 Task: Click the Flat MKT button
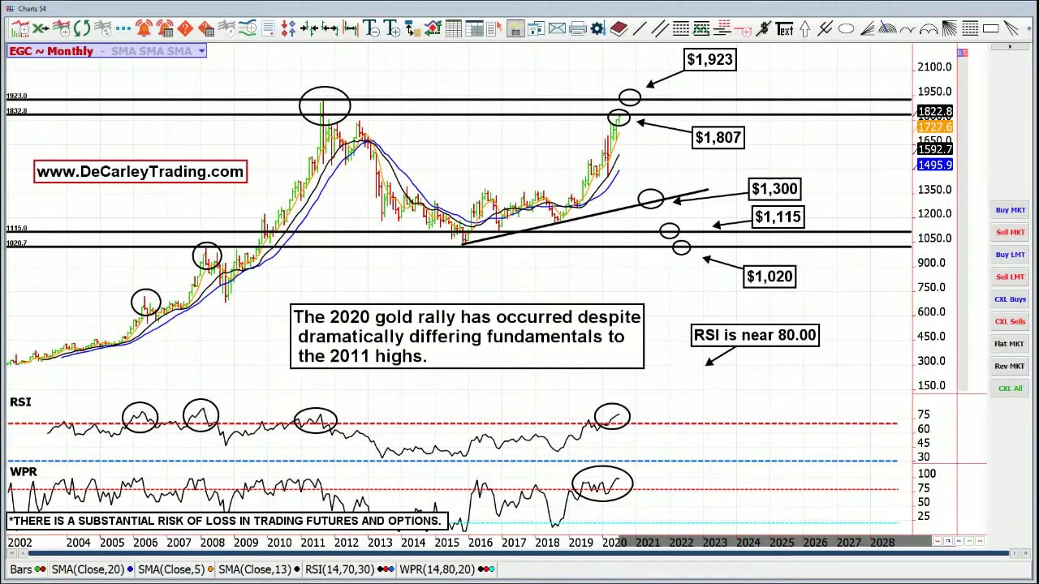[x=1010, y=344]
